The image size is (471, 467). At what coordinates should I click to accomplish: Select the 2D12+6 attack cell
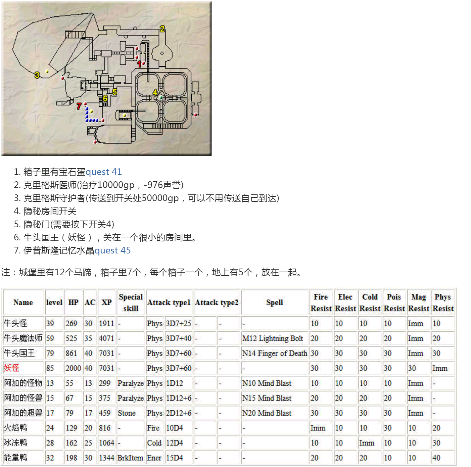(179, 413)
